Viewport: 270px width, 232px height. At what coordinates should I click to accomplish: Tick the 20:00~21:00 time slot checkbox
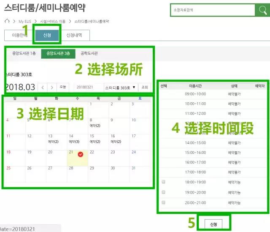coord(163,202)
